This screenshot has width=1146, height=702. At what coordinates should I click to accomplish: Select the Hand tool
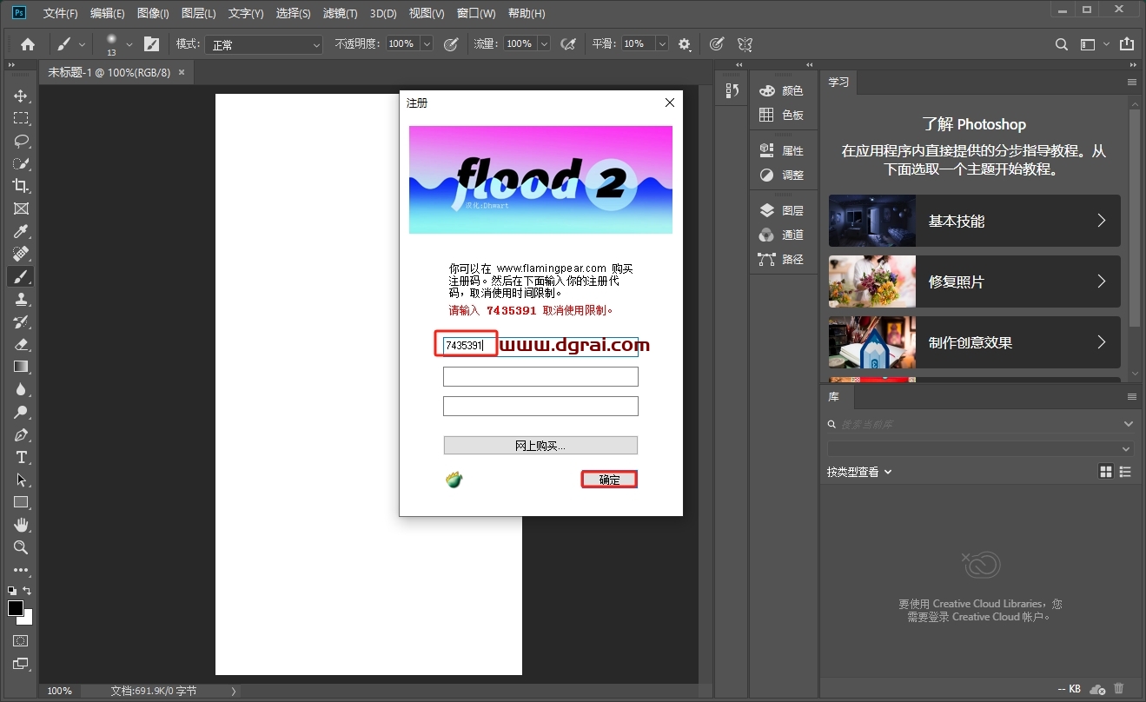(21, 525)
